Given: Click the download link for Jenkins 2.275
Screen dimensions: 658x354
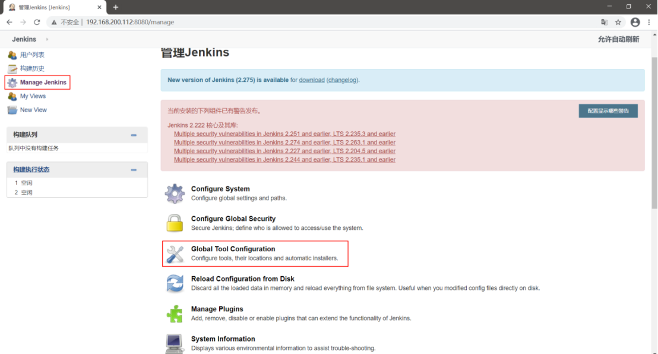Looking at the screenshot, I should [x=311, y=80].
